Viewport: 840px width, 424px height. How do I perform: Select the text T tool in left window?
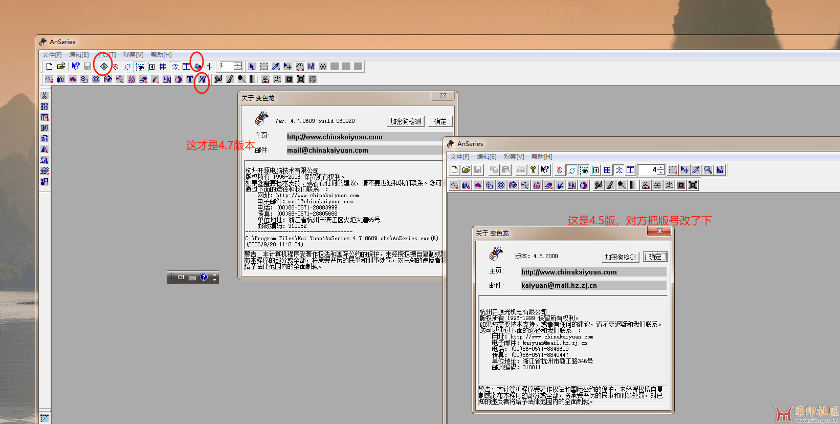pos(190,79)
